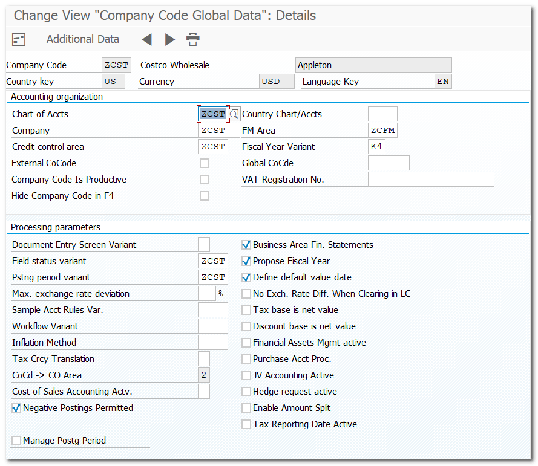
Task: Click Max. exchange rate deviation field
Action: (x=207, y=294)
